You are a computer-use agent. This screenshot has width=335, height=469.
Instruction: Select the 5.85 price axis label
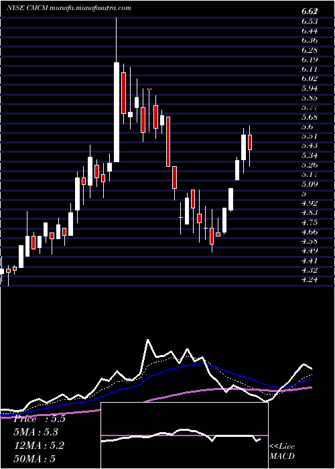point(310,98)
